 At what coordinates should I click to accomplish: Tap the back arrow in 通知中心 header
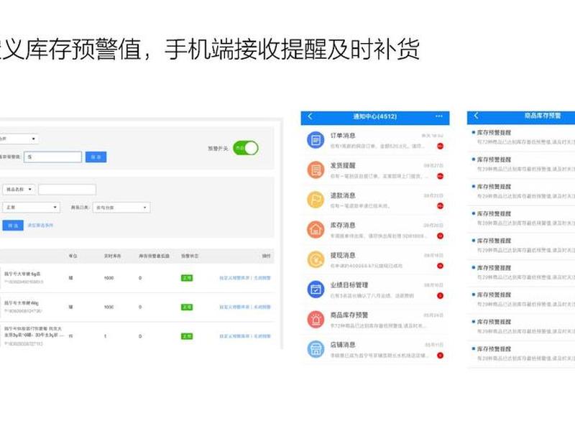pyautogui.click(x=310, y=116)
